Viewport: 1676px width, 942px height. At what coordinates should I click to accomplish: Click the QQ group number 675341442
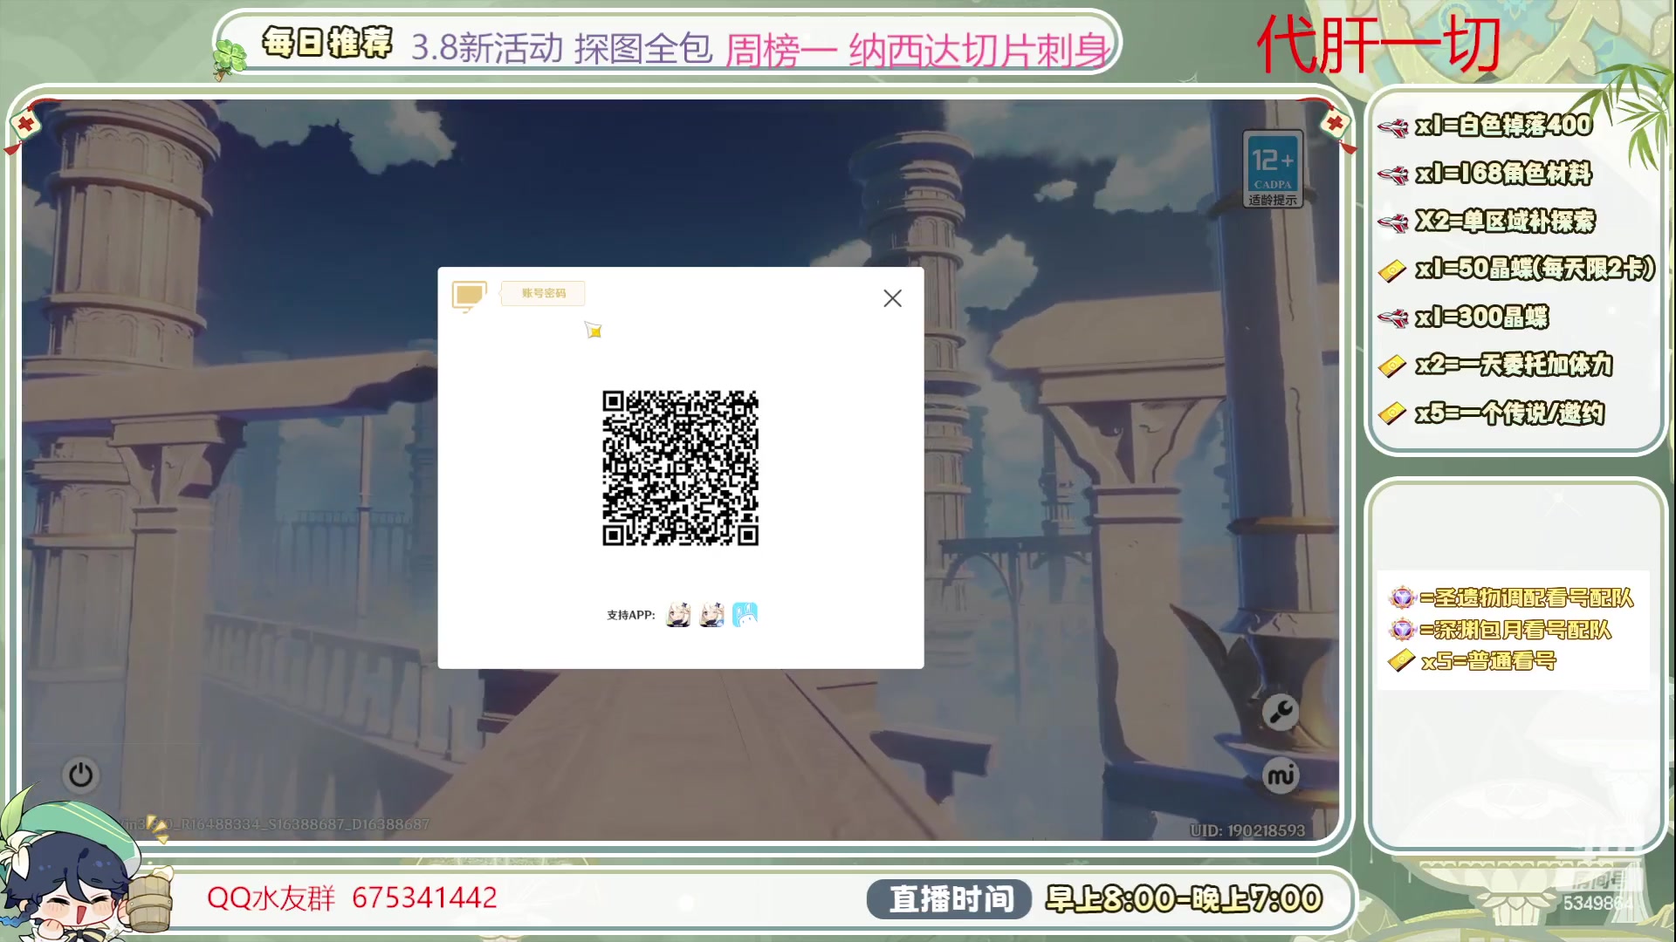tap(424, 898)
